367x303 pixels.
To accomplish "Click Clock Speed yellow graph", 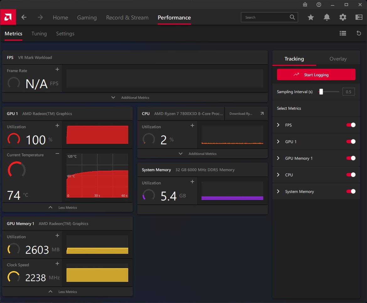I will click(x=97, y=273).
